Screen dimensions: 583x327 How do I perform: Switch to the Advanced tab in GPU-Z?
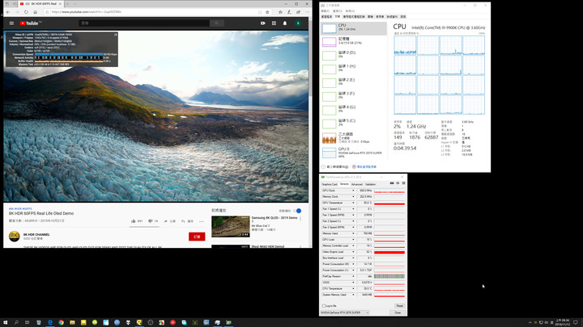[356, 184]
